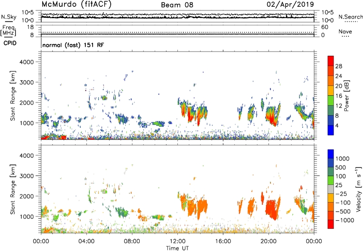This screenshot has height=251, width=363.
Task: Click the 'Power [dB]' colorbar label
Action: point(347,96)
